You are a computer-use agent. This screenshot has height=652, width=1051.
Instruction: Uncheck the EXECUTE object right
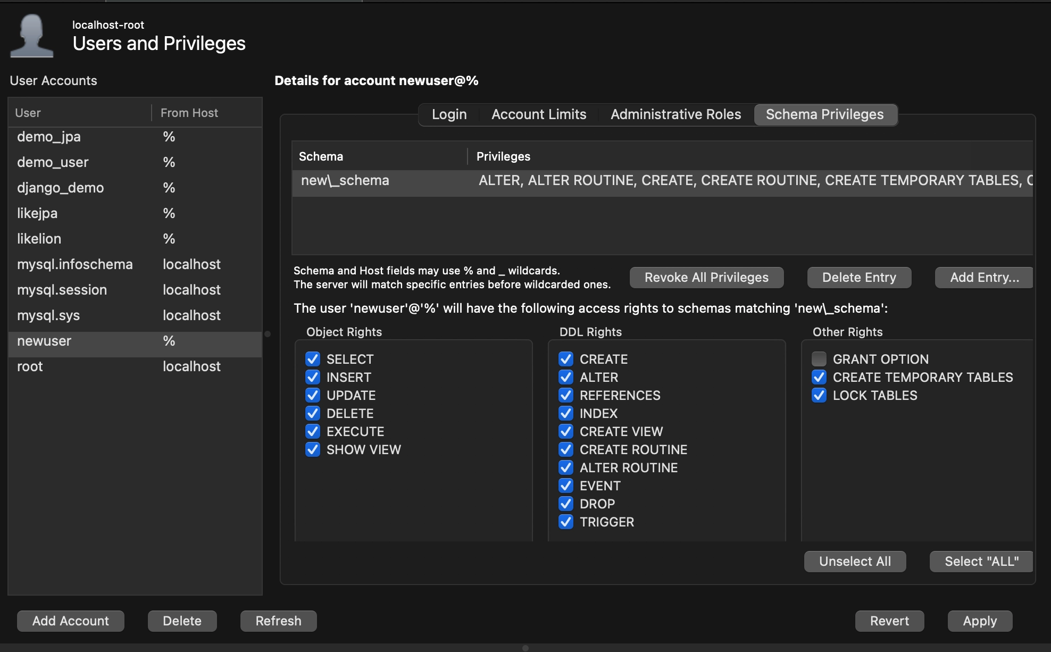coord(313,431)
